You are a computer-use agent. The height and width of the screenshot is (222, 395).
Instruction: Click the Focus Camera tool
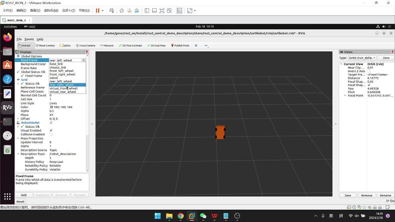(85, 45)
